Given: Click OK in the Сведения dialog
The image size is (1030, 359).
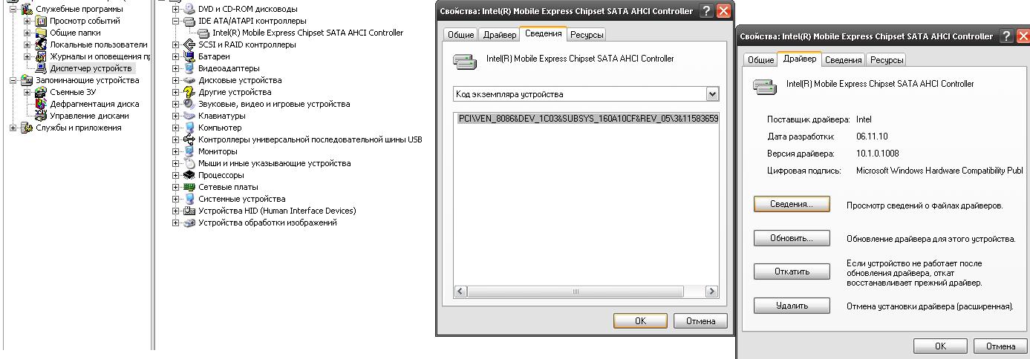Looking at the screenshot, I should tap(641, 320).
